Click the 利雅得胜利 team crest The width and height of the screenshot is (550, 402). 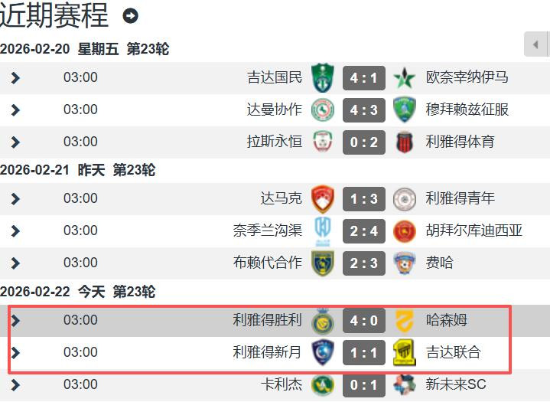click(323, 320)
